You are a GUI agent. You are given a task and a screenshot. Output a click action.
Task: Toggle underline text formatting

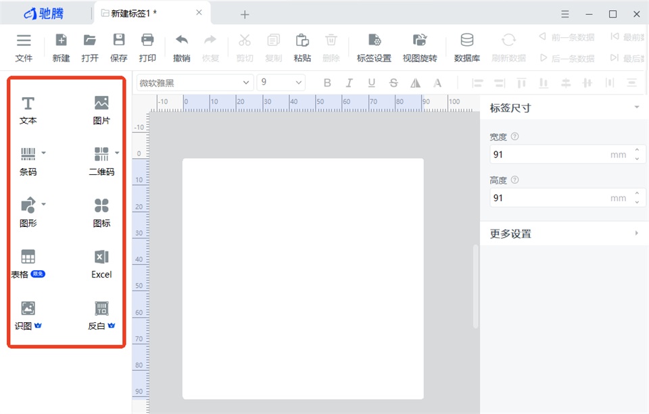[371, 82]
